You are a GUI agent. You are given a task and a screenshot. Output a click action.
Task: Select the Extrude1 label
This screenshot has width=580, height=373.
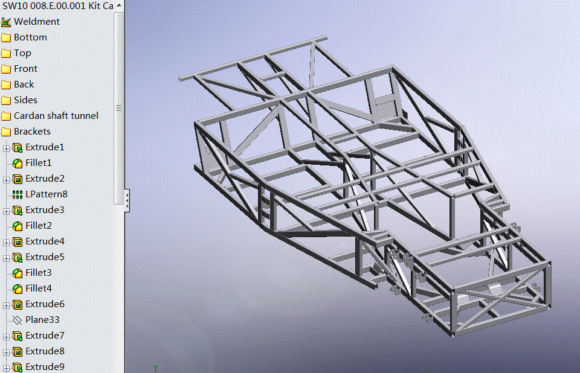(45, 147)
